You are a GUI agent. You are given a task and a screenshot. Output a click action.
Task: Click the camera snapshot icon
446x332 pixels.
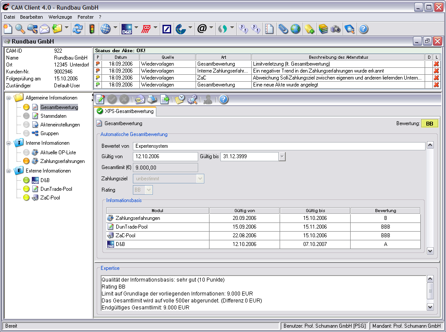click(x=336, y=29)
